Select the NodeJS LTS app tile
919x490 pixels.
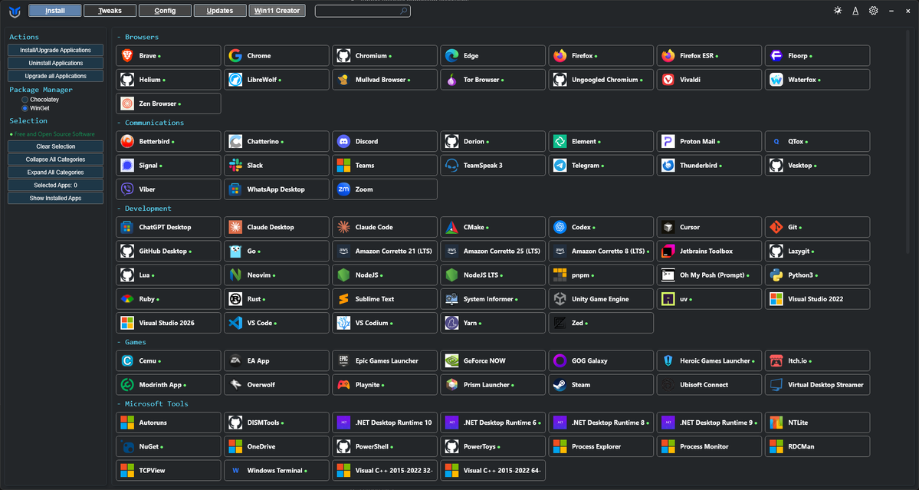(x=492, y=275)
